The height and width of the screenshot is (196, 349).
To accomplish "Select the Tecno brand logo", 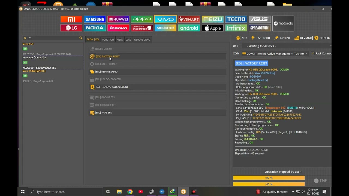I will (236, 19).
